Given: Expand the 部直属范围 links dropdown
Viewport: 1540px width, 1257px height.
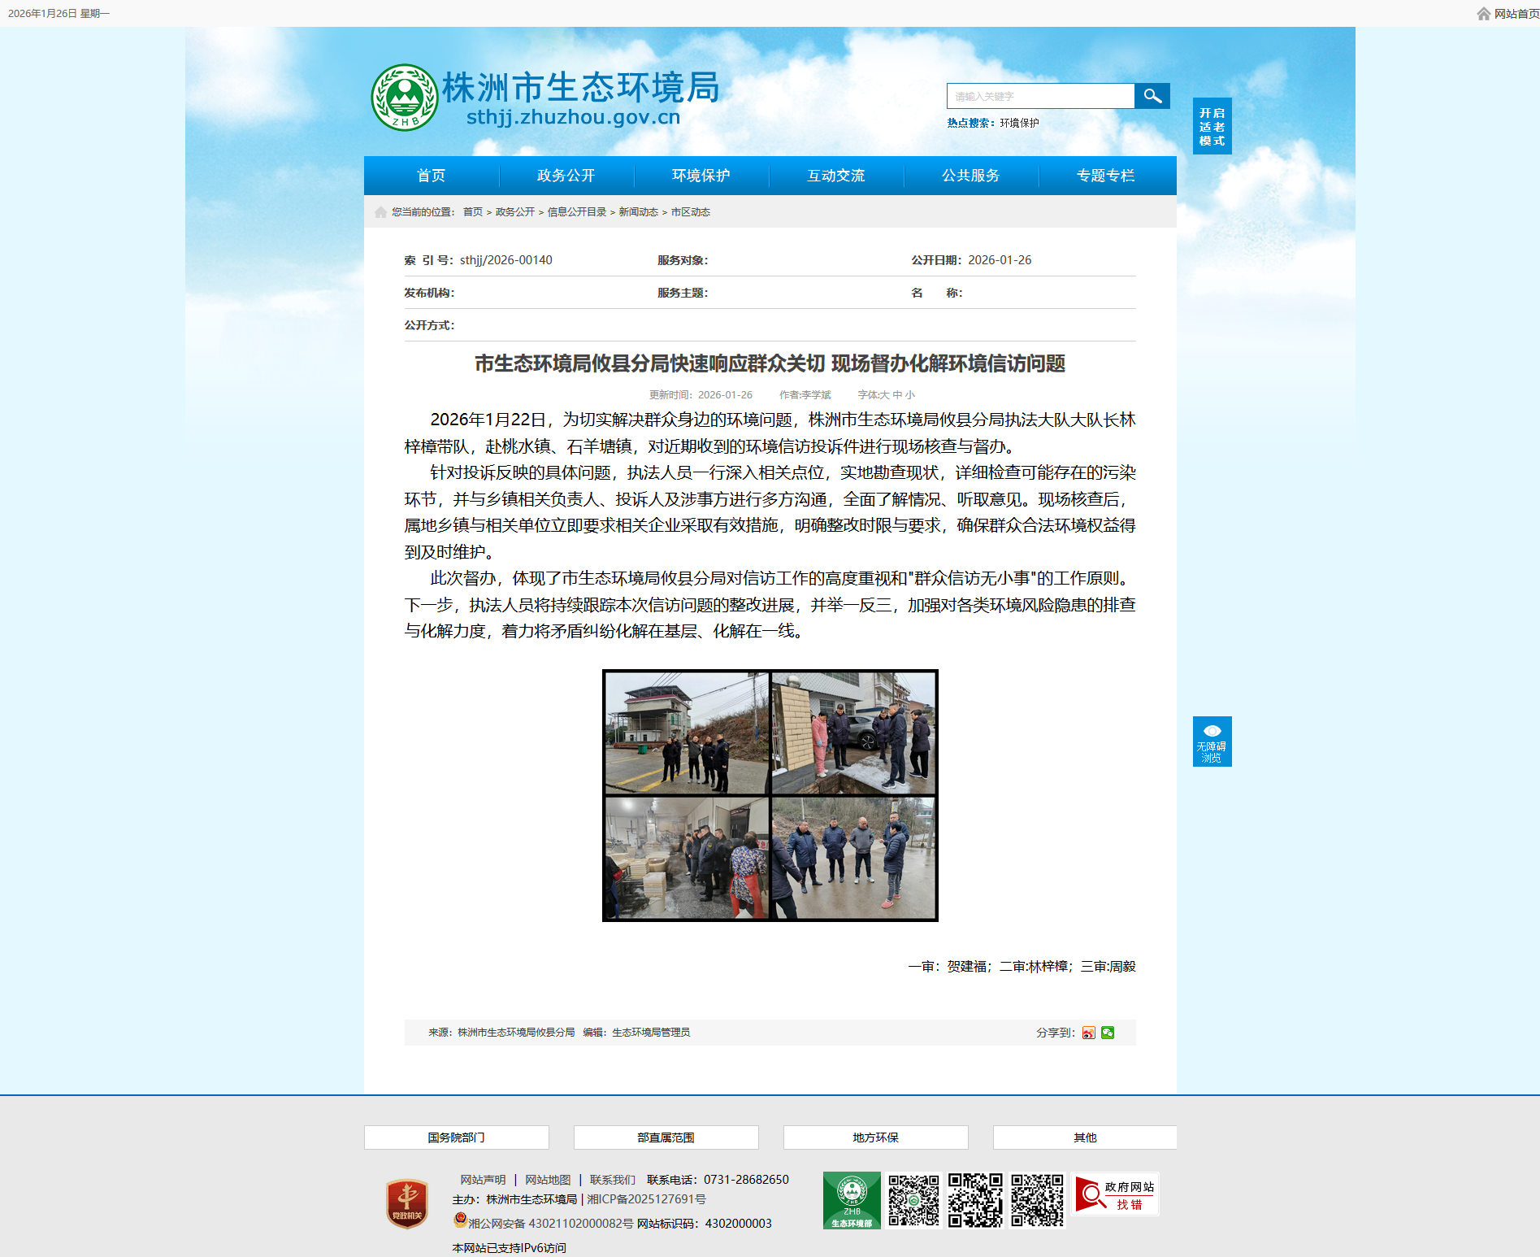Looking at the screenshot, I should tap(666, 1137).
